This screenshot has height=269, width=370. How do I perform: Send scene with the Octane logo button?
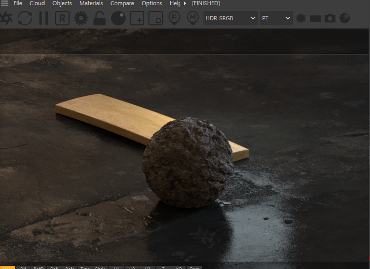(6, 18)
